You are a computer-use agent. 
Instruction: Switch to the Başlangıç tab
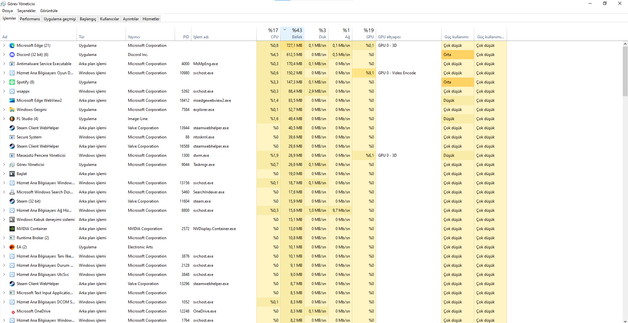coord(88,19)
